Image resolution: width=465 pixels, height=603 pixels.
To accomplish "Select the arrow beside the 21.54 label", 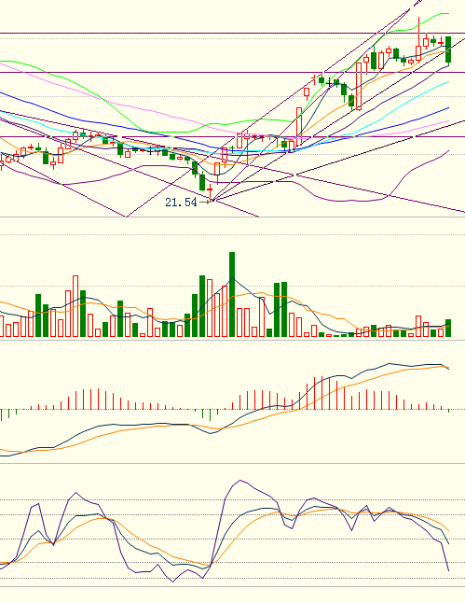I will click(x=205, y=202).
